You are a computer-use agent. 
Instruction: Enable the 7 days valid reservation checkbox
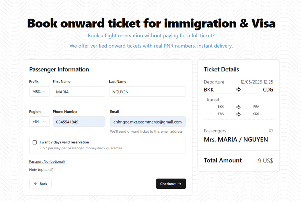click(x=34, y=142)
